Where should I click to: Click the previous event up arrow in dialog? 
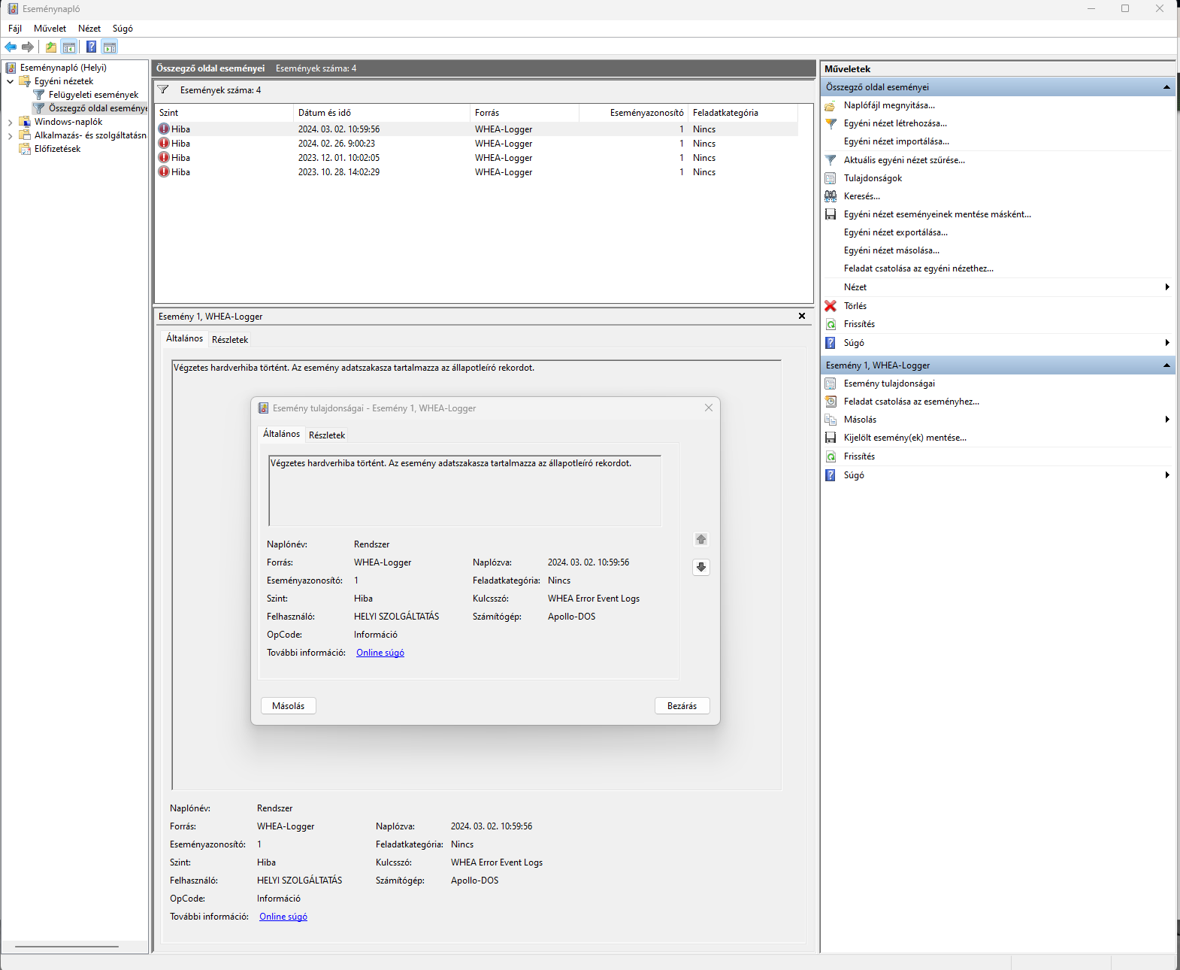(x=701, y=539)
